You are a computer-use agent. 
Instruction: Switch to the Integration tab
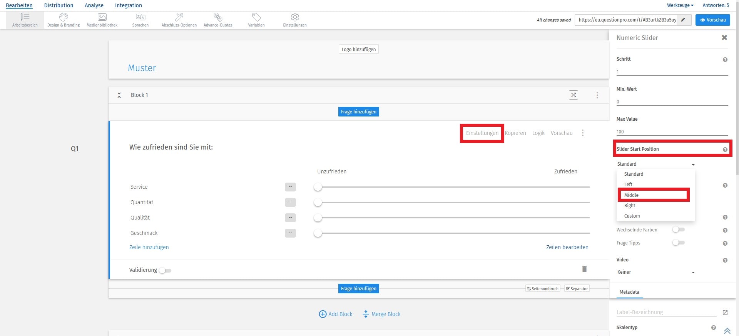coord(129,5)
